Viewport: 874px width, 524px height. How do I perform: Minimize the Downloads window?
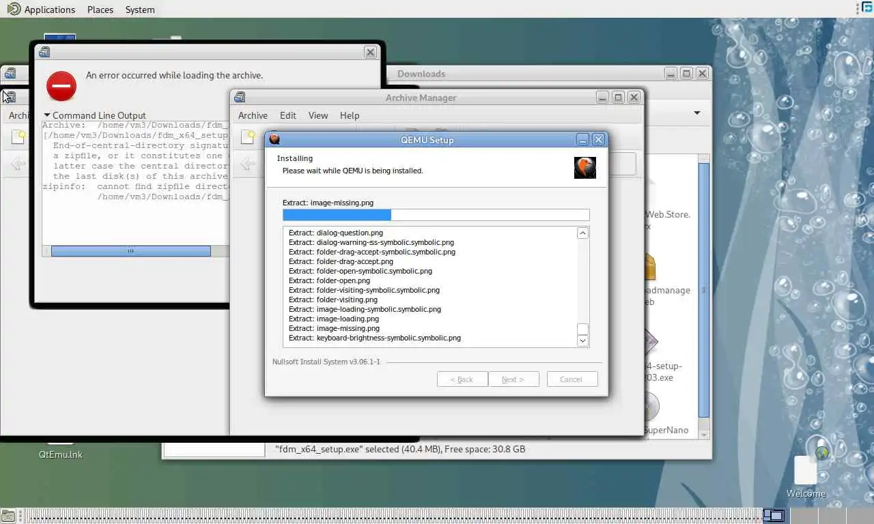pos(671,74)
